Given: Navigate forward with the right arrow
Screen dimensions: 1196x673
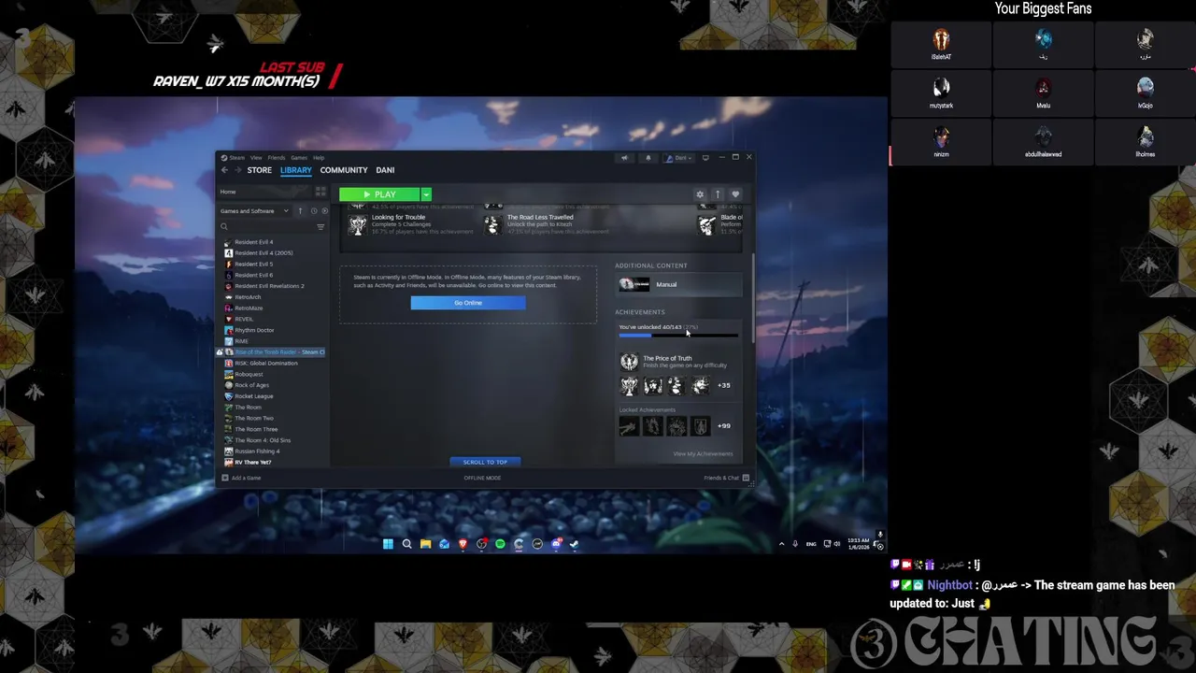Looking at the screenshot, I should pos(237,170).
